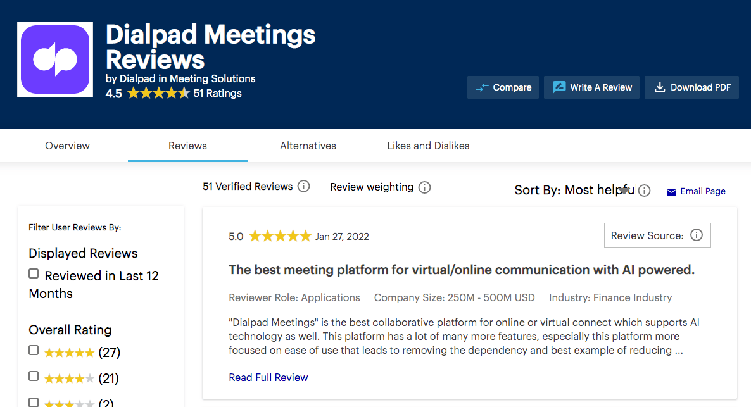Expand the Review Source details
This screenshot has width=751, height=407.
[x=657, y=235]
